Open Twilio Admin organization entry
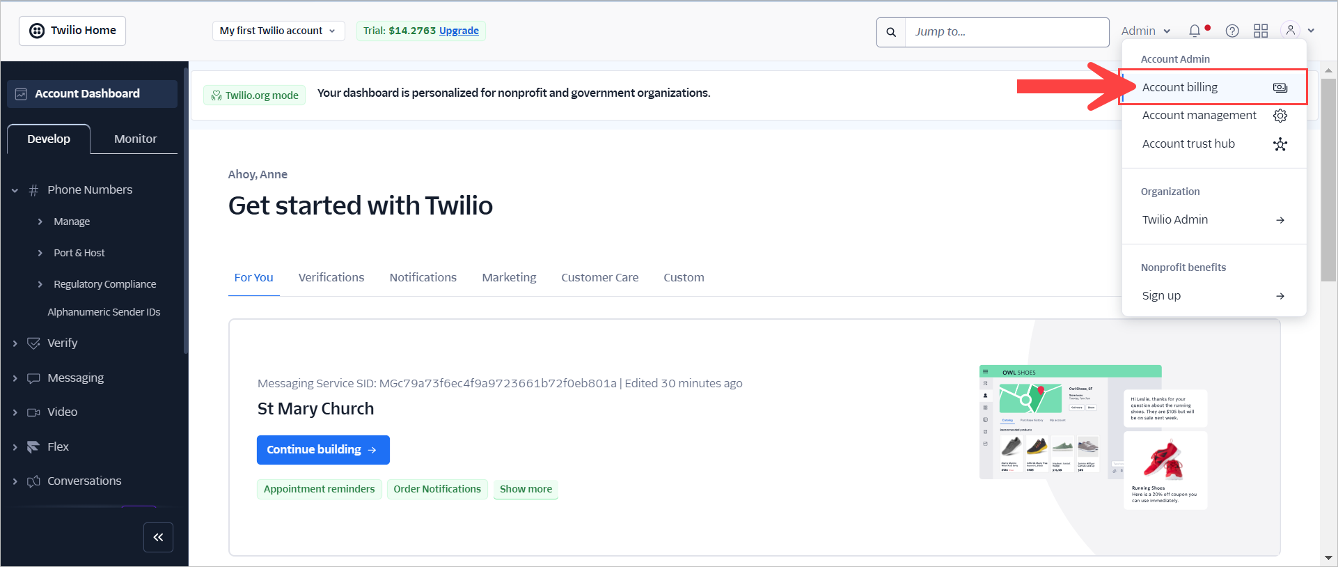The height and width of the screenshot is (567, 1338). pyautogui.click(x=1213, y=219)
